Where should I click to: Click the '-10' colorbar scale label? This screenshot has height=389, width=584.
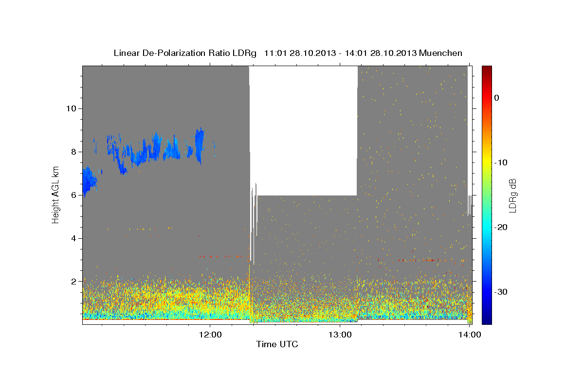pyautogui.click(x=501, y=162)
